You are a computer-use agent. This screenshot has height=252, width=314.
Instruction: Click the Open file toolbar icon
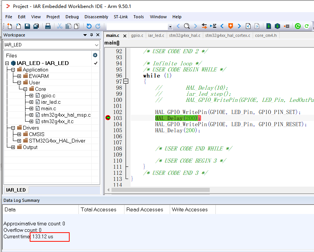point(18,26)
